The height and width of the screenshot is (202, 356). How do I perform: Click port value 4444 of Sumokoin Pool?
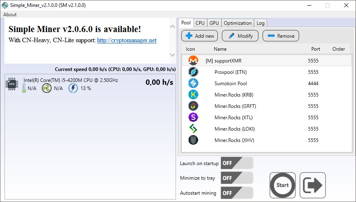pyautogui.click(x=313, y=84)
